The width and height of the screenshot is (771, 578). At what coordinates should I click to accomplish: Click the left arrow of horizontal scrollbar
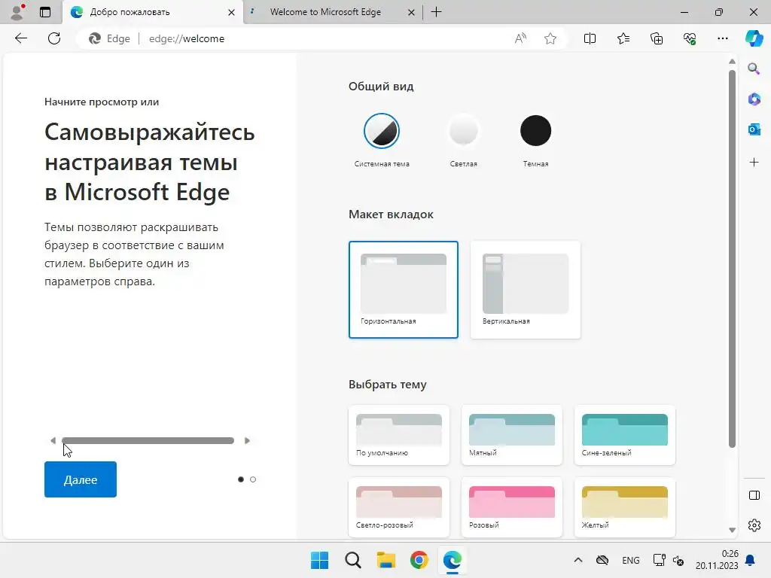coord(53,440)
